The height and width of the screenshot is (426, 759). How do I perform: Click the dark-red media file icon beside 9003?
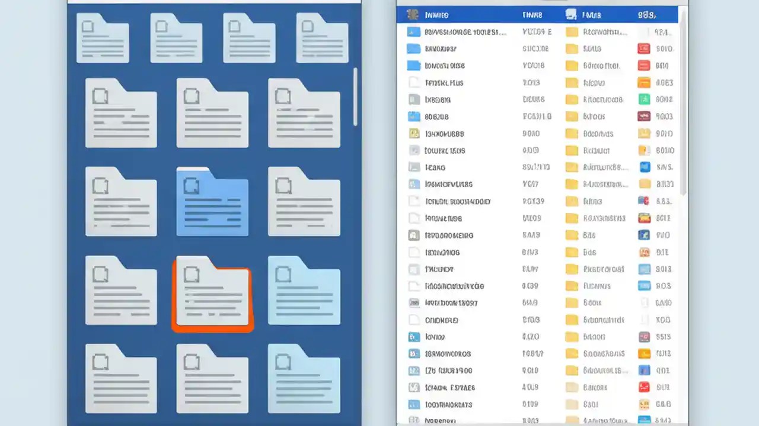[643, 117]
